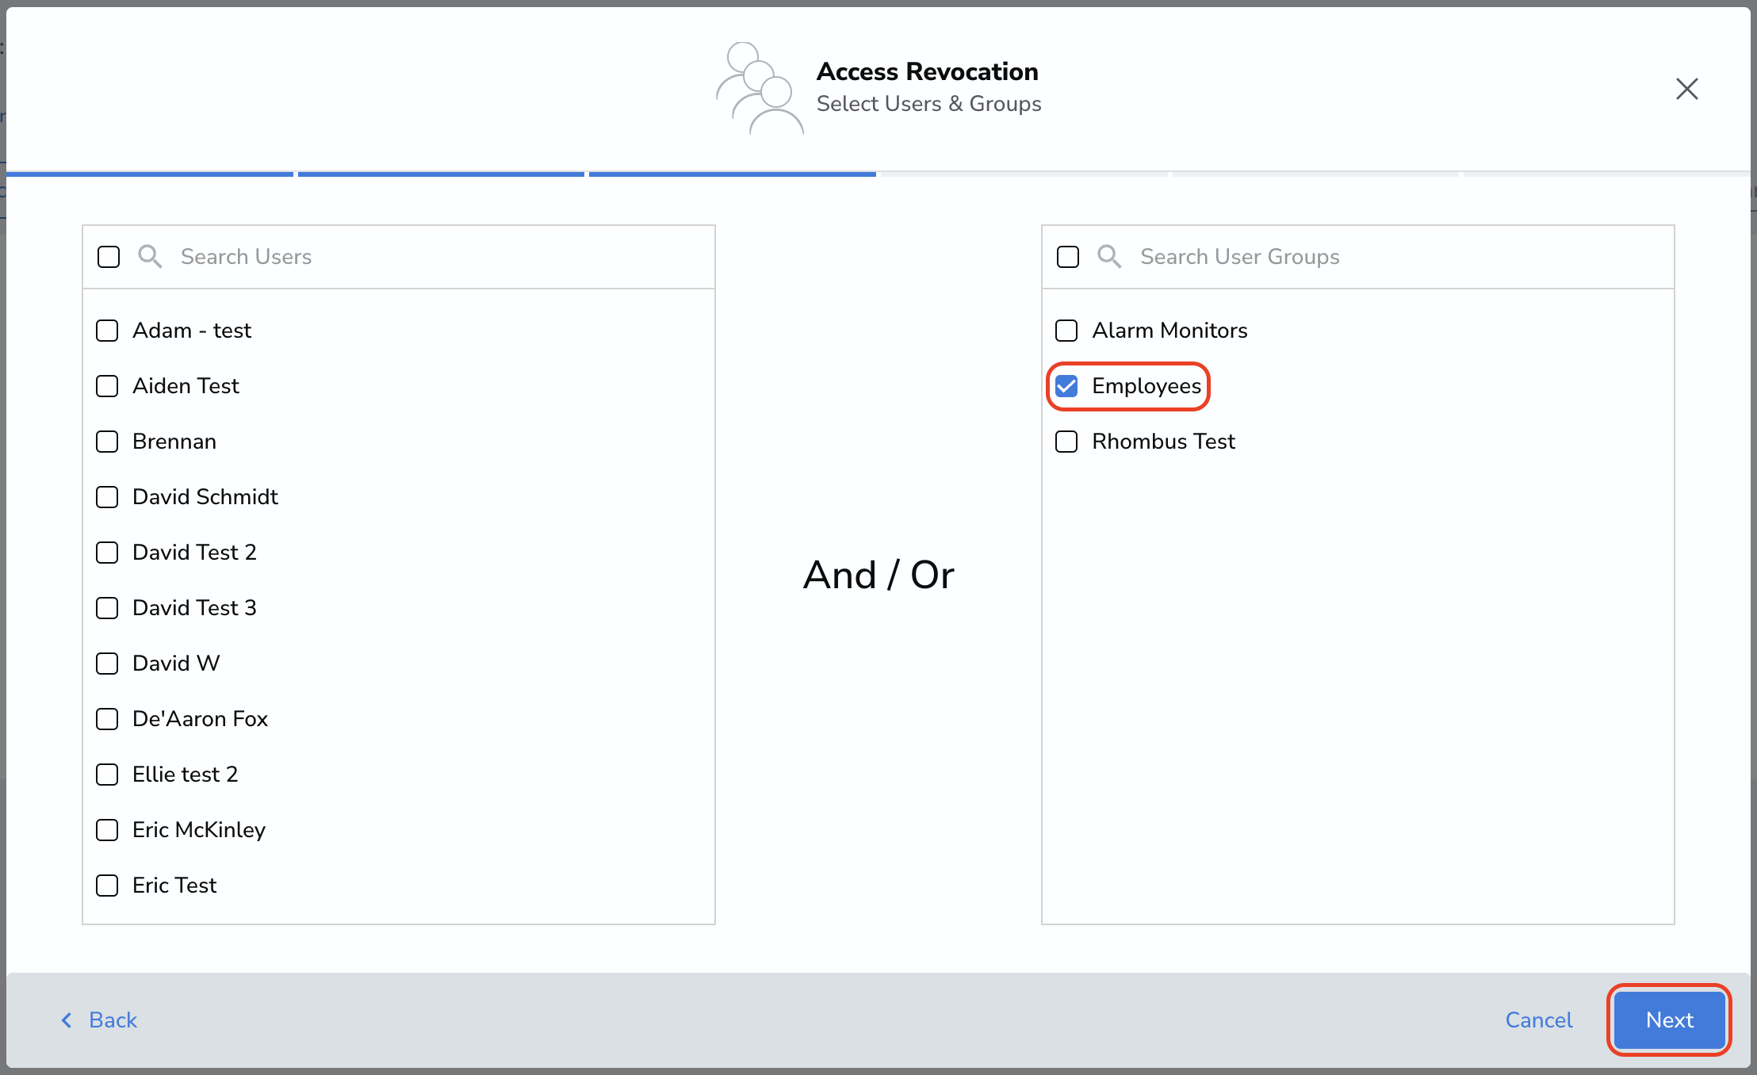Select Eric McKinley from user list
The height and width of the screenshot is (1075, 1757).
(x=107, y=830)
